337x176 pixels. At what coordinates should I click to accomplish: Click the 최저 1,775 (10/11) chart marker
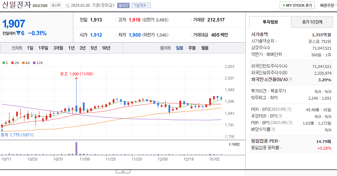[17, 135]
